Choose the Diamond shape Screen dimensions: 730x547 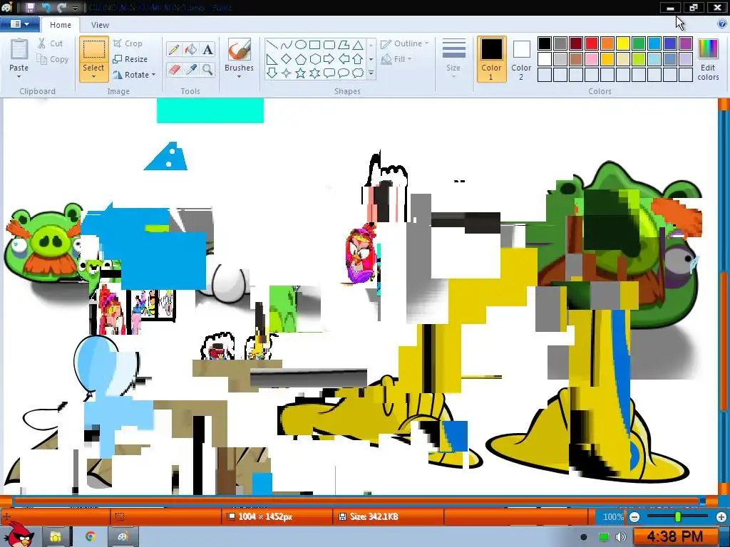click(287, 59)
